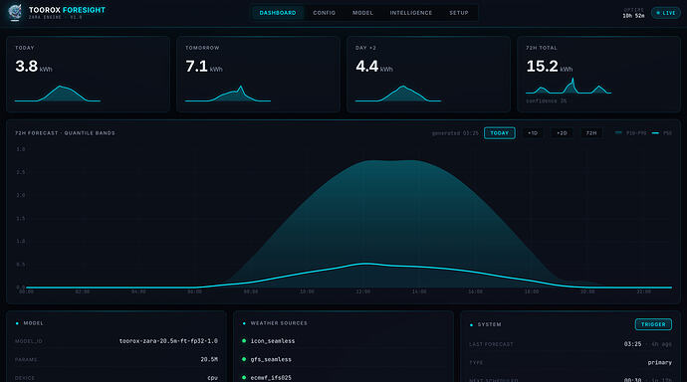The image size is (687, 382).
Task: Click the LIVE status badge
Action: pyautogui.click(x=665, y=13)
